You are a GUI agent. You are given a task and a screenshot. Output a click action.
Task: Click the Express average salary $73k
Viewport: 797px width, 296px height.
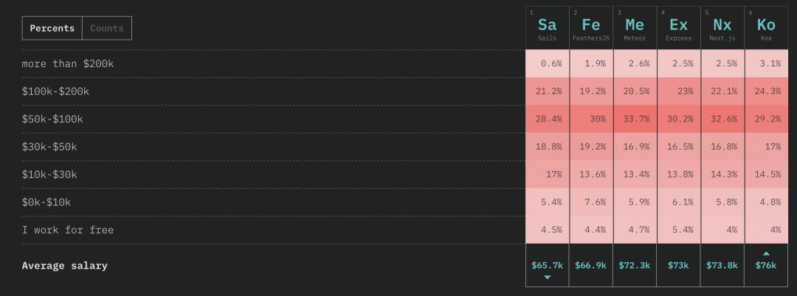[x=679, y=265]
